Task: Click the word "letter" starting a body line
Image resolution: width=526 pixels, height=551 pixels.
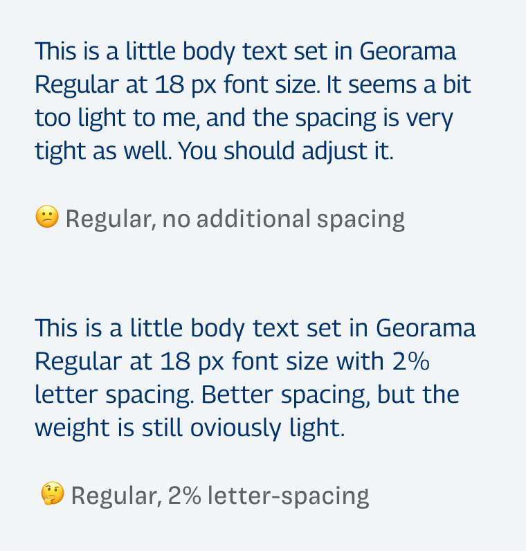Action: [66, 395]
